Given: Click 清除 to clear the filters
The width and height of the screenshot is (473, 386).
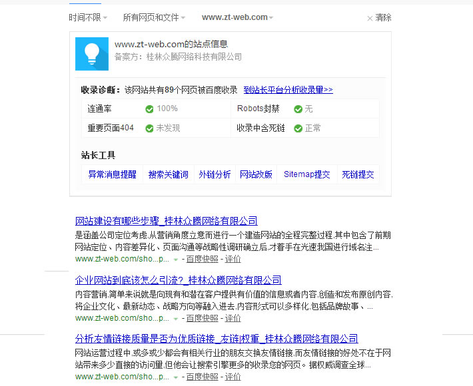Looking at the screenshot, I should coord(383,17).
